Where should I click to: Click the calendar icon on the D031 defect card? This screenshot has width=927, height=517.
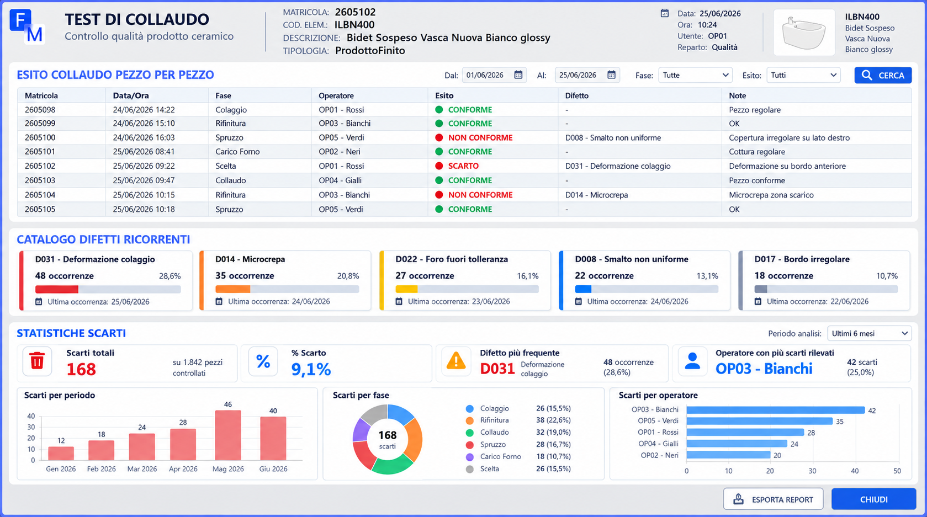[x=39, y=302]
